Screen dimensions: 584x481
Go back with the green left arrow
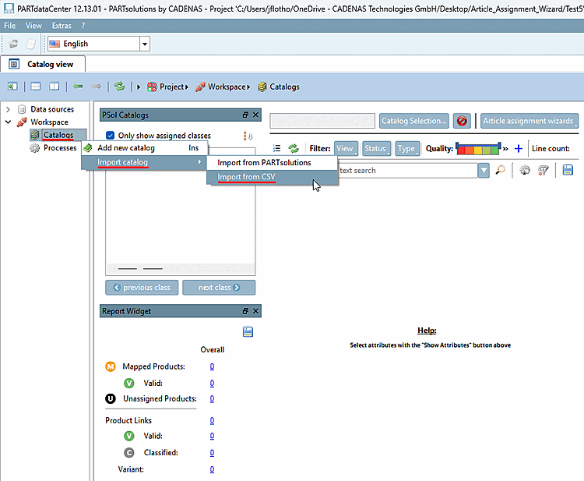[78, 87]
